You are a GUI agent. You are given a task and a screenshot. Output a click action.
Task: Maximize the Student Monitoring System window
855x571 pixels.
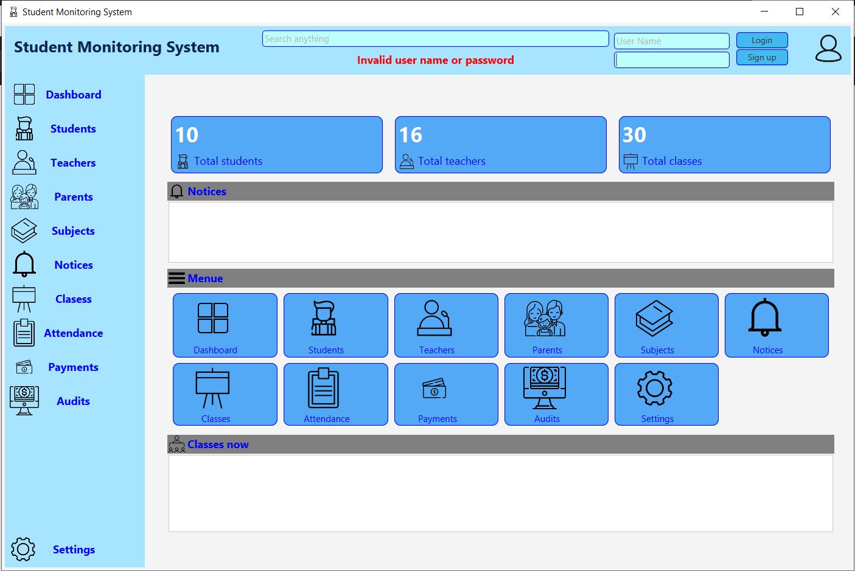pos(800,12)
